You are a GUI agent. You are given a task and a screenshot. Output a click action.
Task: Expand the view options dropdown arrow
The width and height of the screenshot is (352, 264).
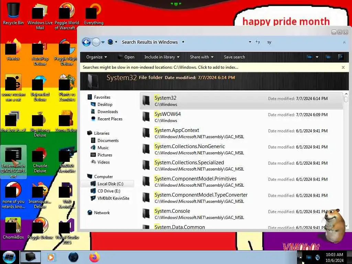click(317, 57)
